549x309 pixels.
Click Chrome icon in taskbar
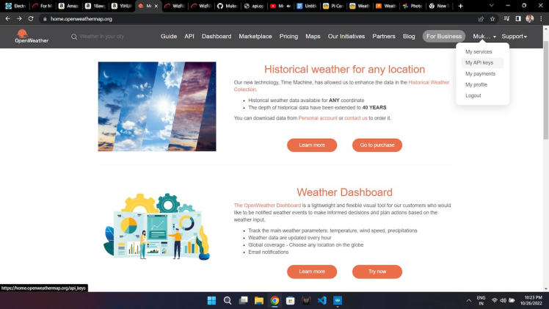pos(274,300)
